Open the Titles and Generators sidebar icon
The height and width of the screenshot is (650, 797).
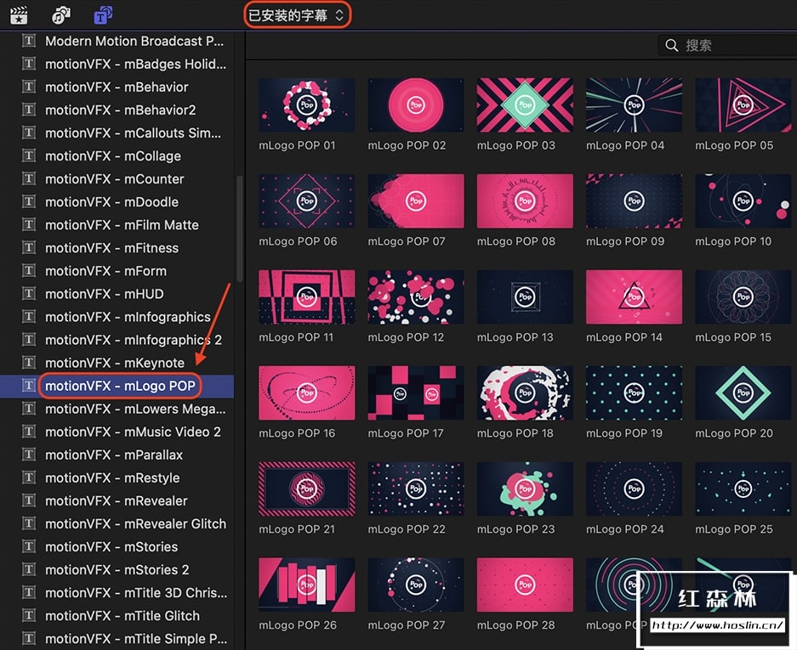tap(103, 15)
